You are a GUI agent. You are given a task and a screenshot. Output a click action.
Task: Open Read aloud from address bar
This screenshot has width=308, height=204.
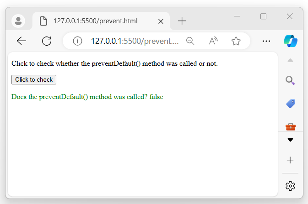pyautogui.click(x=213, y=41)
